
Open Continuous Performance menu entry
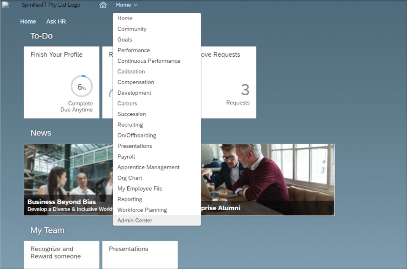pos(149,61)
